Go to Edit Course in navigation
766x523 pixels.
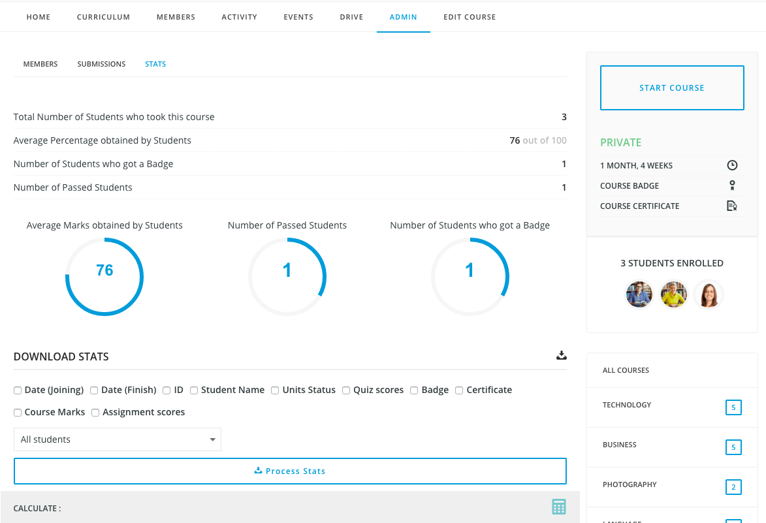[469, 17]
